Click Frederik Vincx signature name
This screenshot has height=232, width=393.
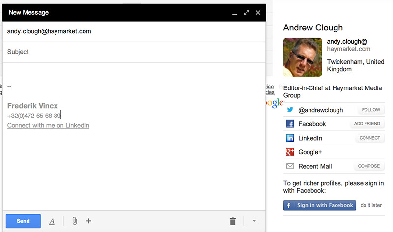pyautogui.click(x=32, y=106)
